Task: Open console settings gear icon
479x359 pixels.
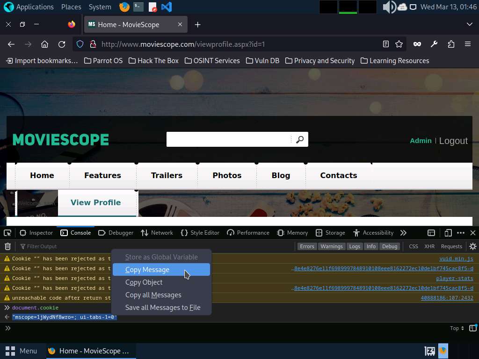Action: [472, 246]
